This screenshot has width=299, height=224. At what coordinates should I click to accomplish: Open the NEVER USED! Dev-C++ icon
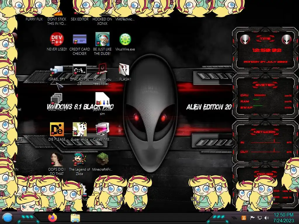pos(57,39)
